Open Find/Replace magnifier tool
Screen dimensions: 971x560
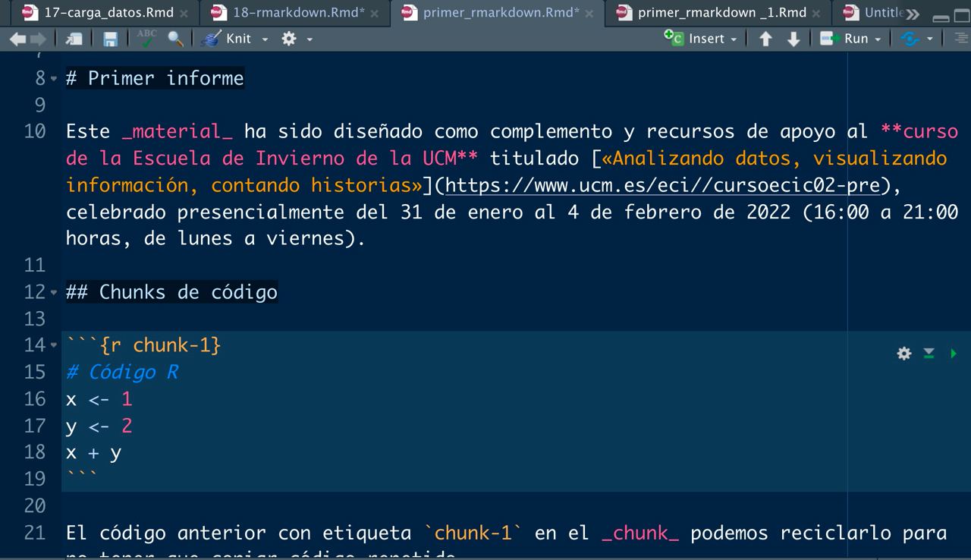coord(175,39)
